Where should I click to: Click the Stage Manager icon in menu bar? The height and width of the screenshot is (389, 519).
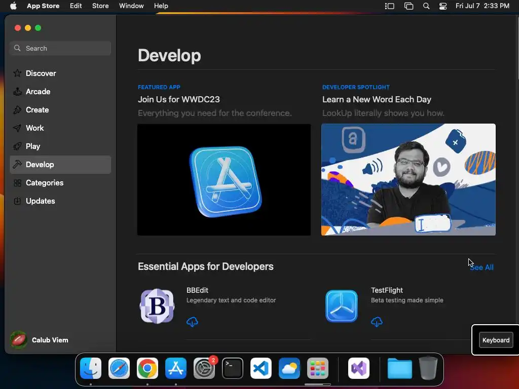390,6
